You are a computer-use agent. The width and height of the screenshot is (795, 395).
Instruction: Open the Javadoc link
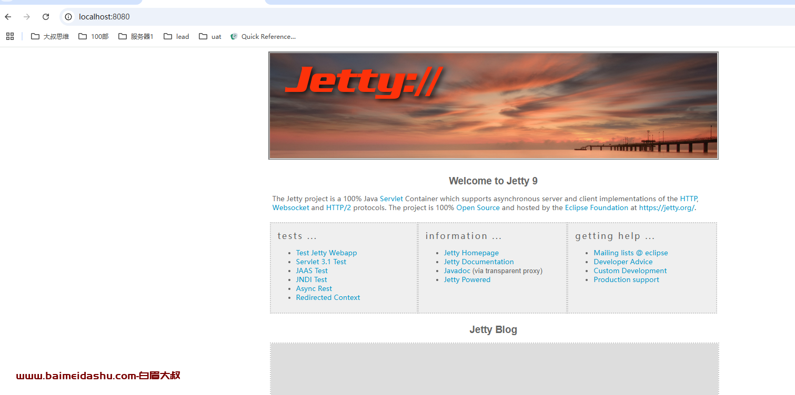click(457, 271)
